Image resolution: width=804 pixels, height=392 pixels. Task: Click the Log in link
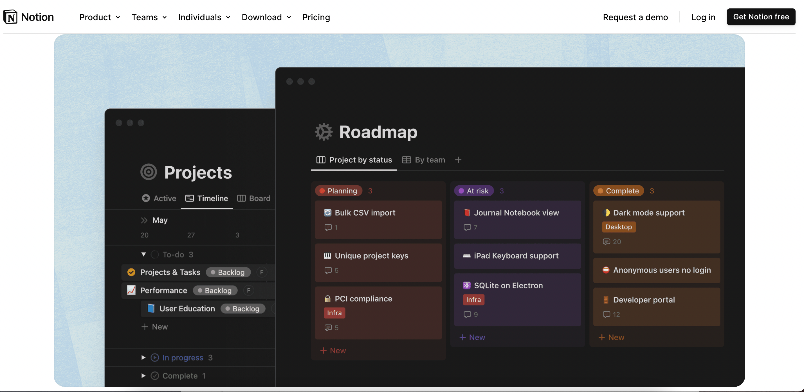click(x=703, y=17)
